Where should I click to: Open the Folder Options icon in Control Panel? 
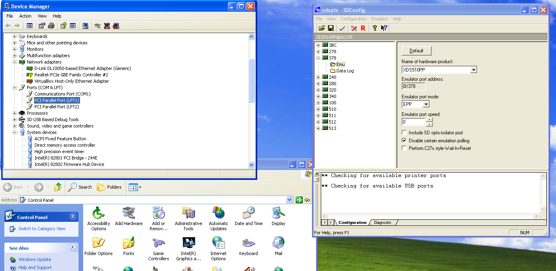pos(98,246)
